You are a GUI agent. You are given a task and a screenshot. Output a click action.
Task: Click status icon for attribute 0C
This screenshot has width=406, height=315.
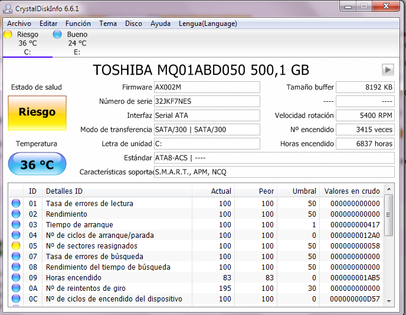(16, 299)
